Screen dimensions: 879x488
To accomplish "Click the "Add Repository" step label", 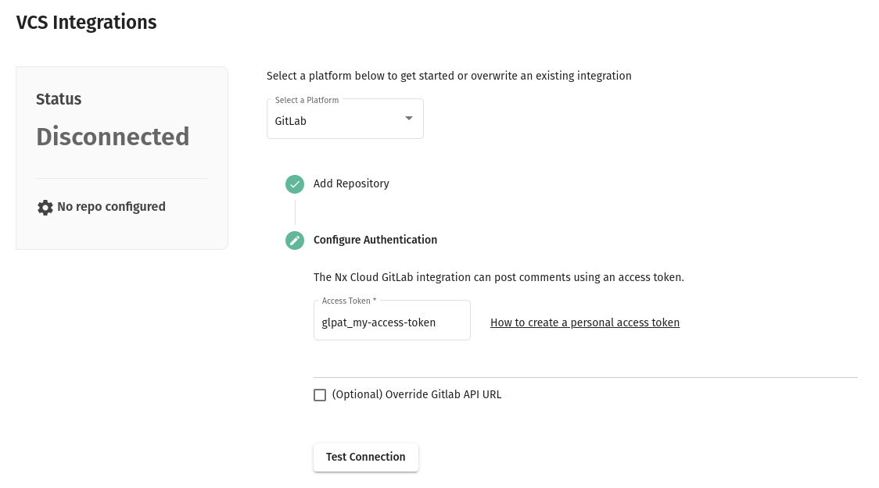I will [x=351, y=183].
